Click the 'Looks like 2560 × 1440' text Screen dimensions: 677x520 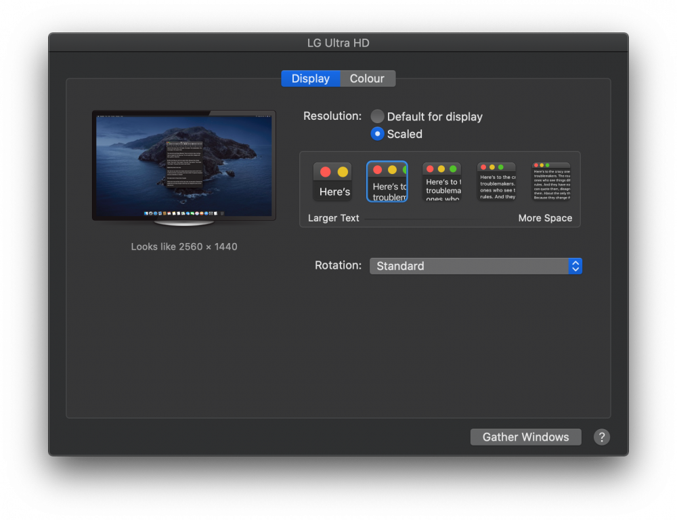point(184,246)
